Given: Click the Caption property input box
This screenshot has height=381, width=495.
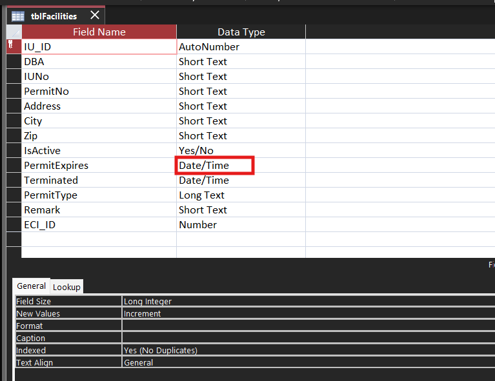Looking at the screenshot, I should click(x=308, y=338).
